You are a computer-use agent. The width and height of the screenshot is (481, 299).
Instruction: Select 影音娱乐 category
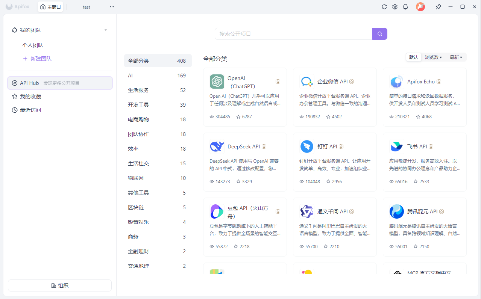coord(158,222)
